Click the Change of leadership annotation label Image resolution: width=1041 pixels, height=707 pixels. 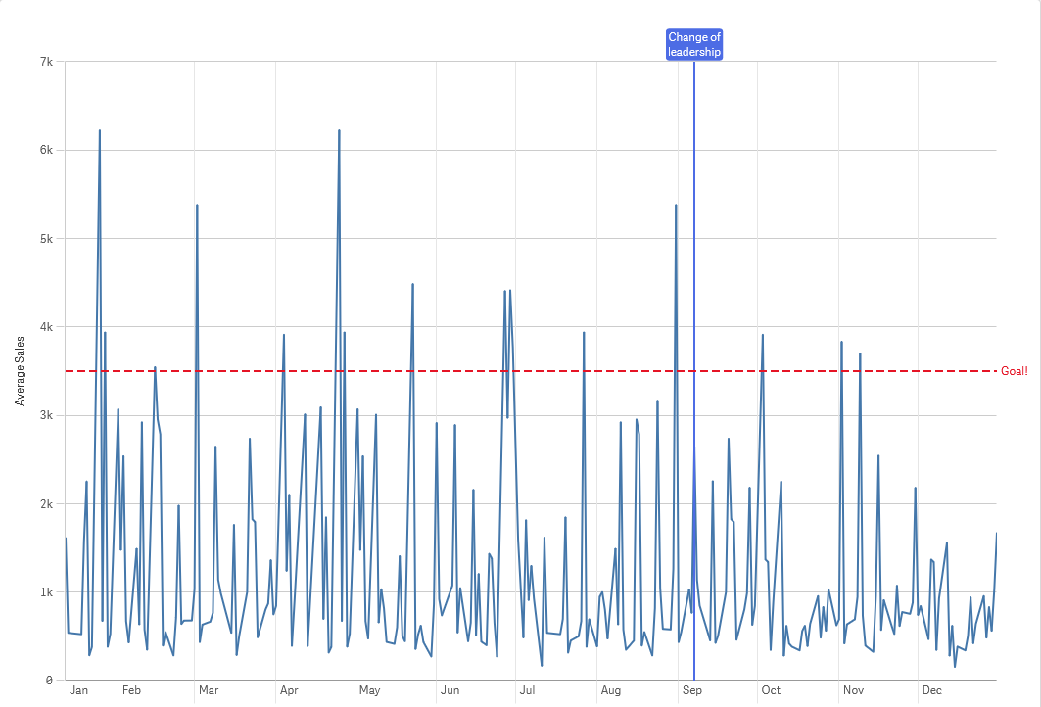click(694, 43)
